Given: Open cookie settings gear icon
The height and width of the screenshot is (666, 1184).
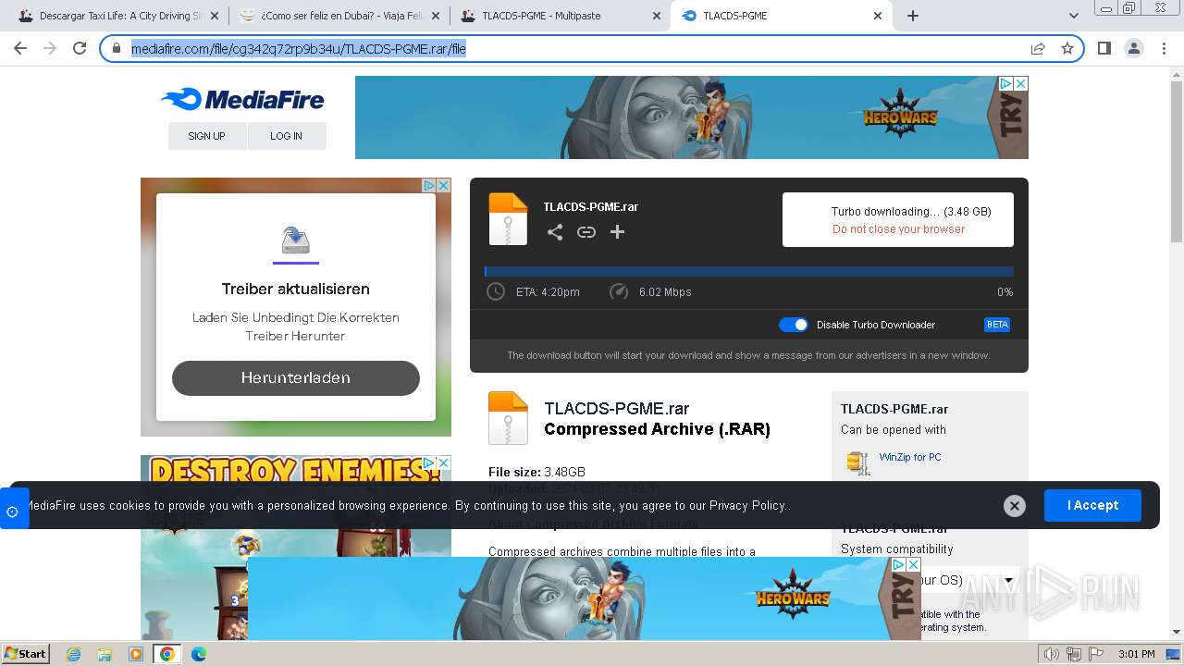Looking at the screenshot, I should [x=12, y=511].
